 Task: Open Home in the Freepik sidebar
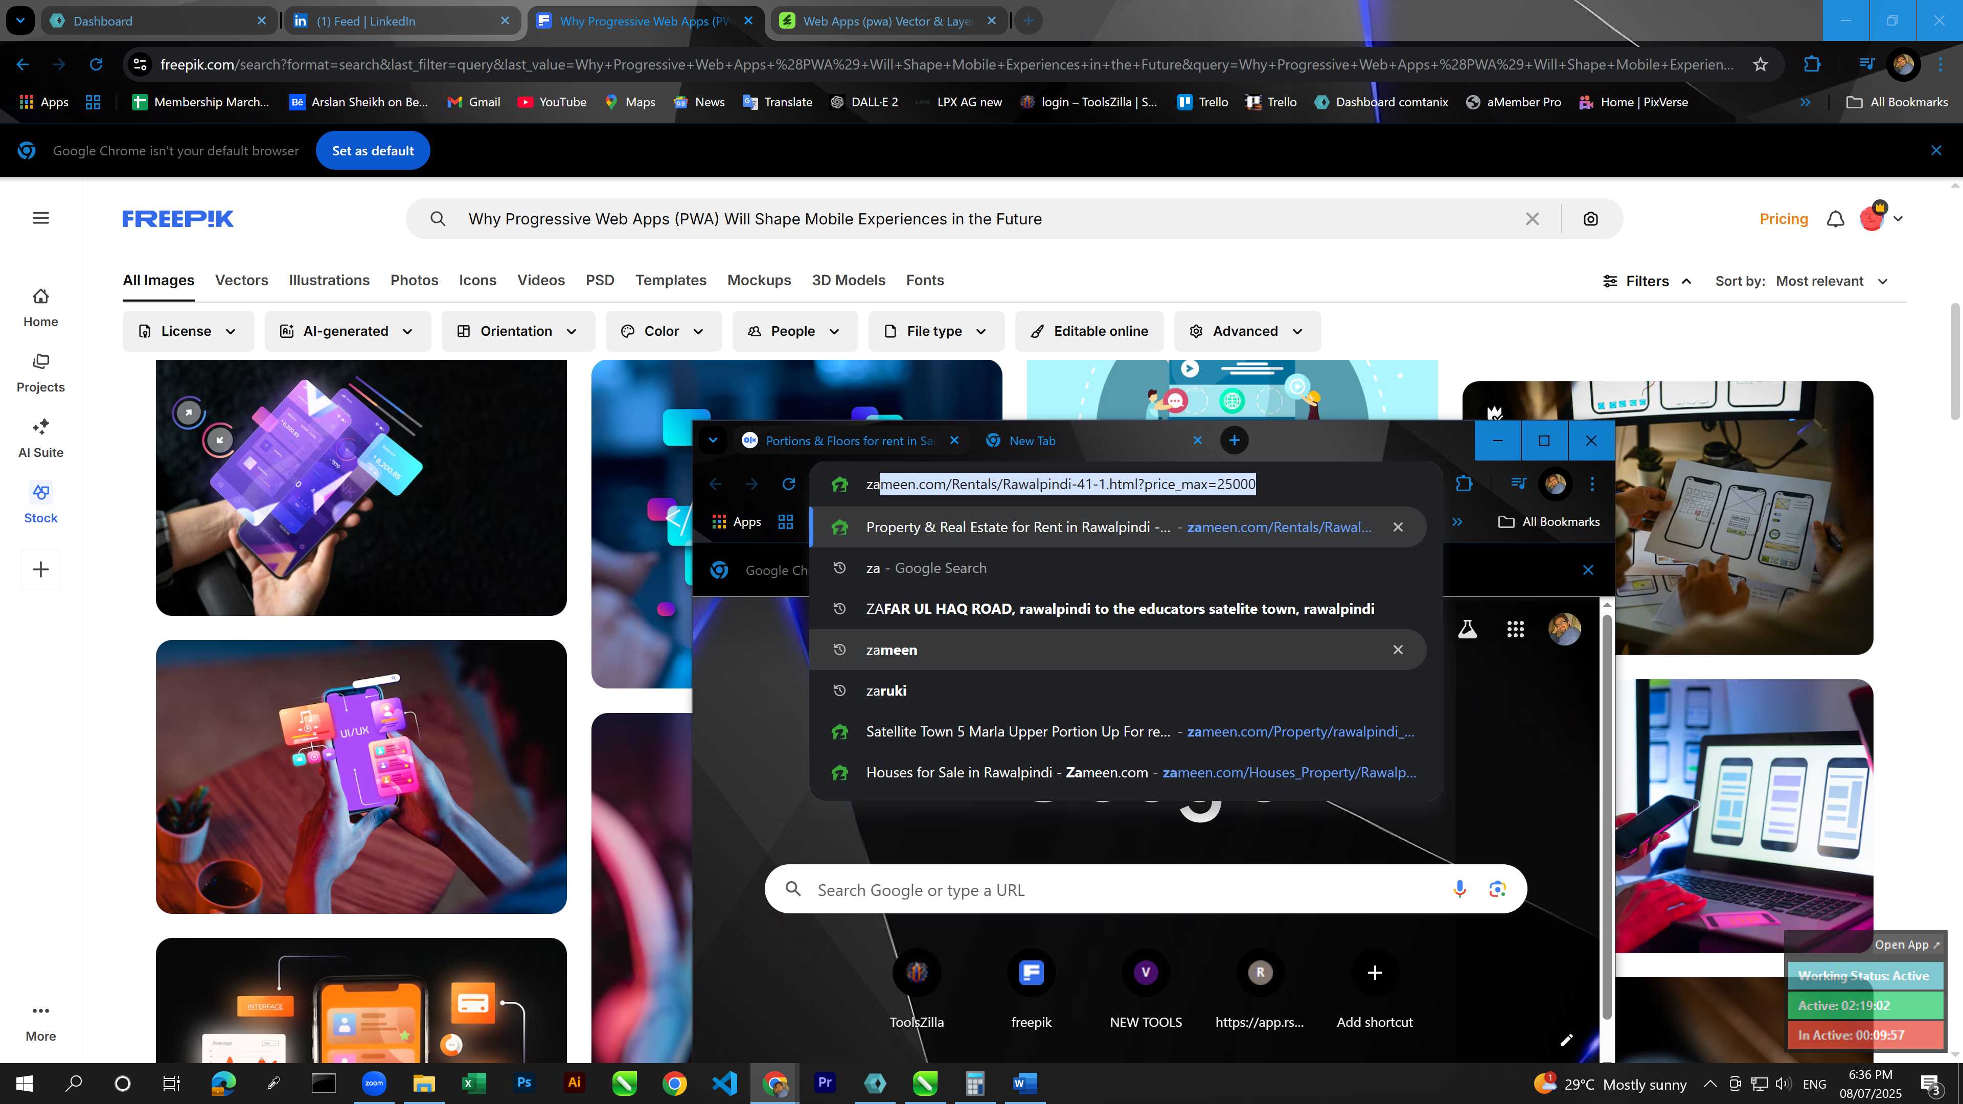(x=40, y=307)
